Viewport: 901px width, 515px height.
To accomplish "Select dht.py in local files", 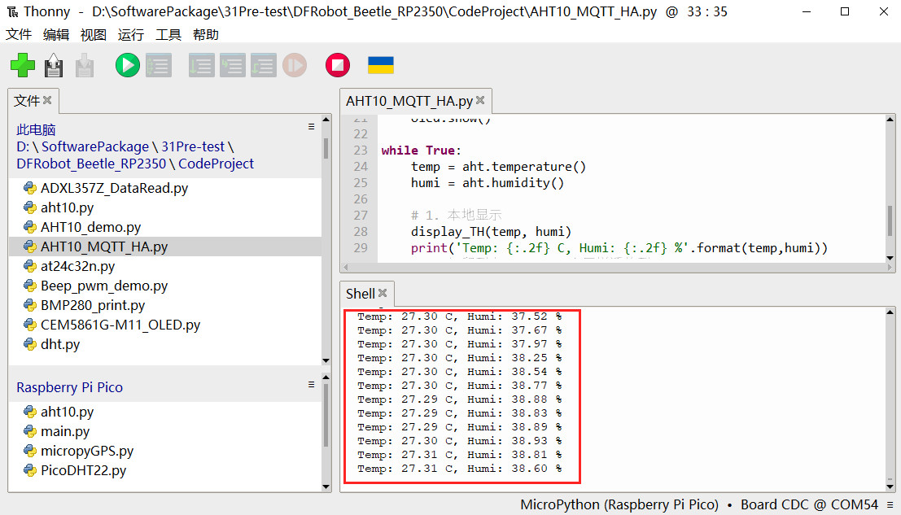I will coord(165,344).
